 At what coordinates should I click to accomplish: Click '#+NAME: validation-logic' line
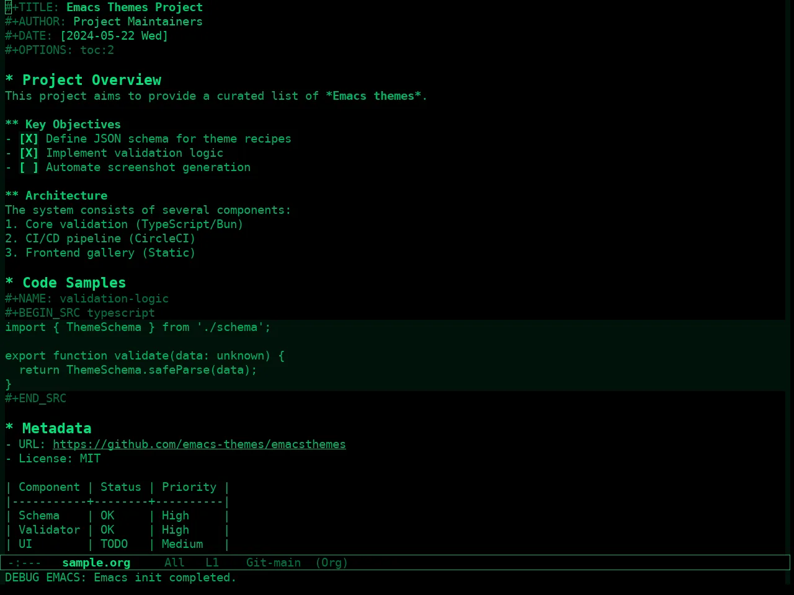(x=87, y=299)
